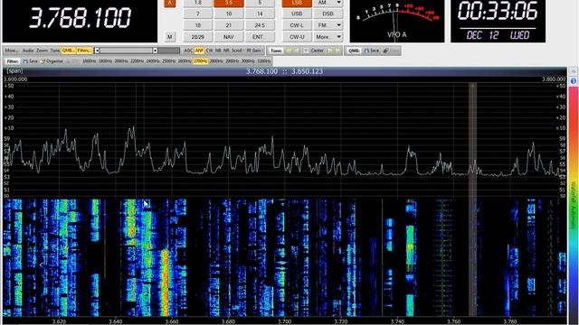Click the Organise filters button
Viewport: 579px width, 325px height.
pos(52,61)
